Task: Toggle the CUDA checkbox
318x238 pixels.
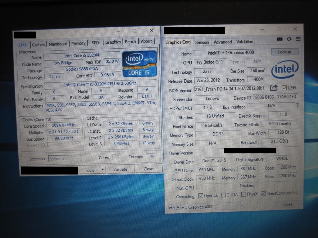Action: (x=224, y=195)
